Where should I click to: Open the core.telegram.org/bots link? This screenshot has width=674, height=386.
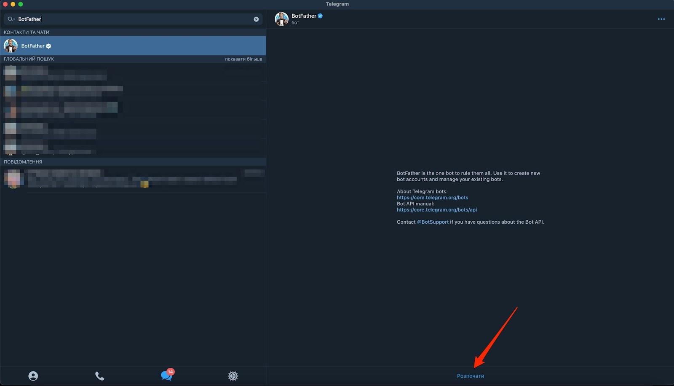tap(432, 198)
